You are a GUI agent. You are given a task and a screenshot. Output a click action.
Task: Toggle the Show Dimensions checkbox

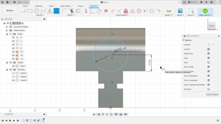click(209, 76)
